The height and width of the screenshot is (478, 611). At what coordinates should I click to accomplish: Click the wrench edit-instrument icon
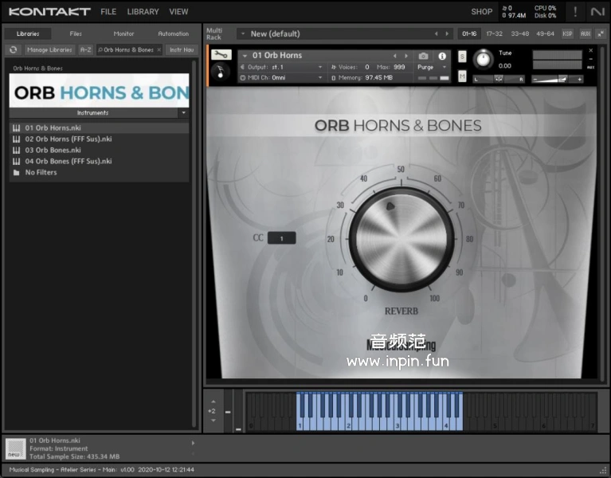[x=222, y=55]
